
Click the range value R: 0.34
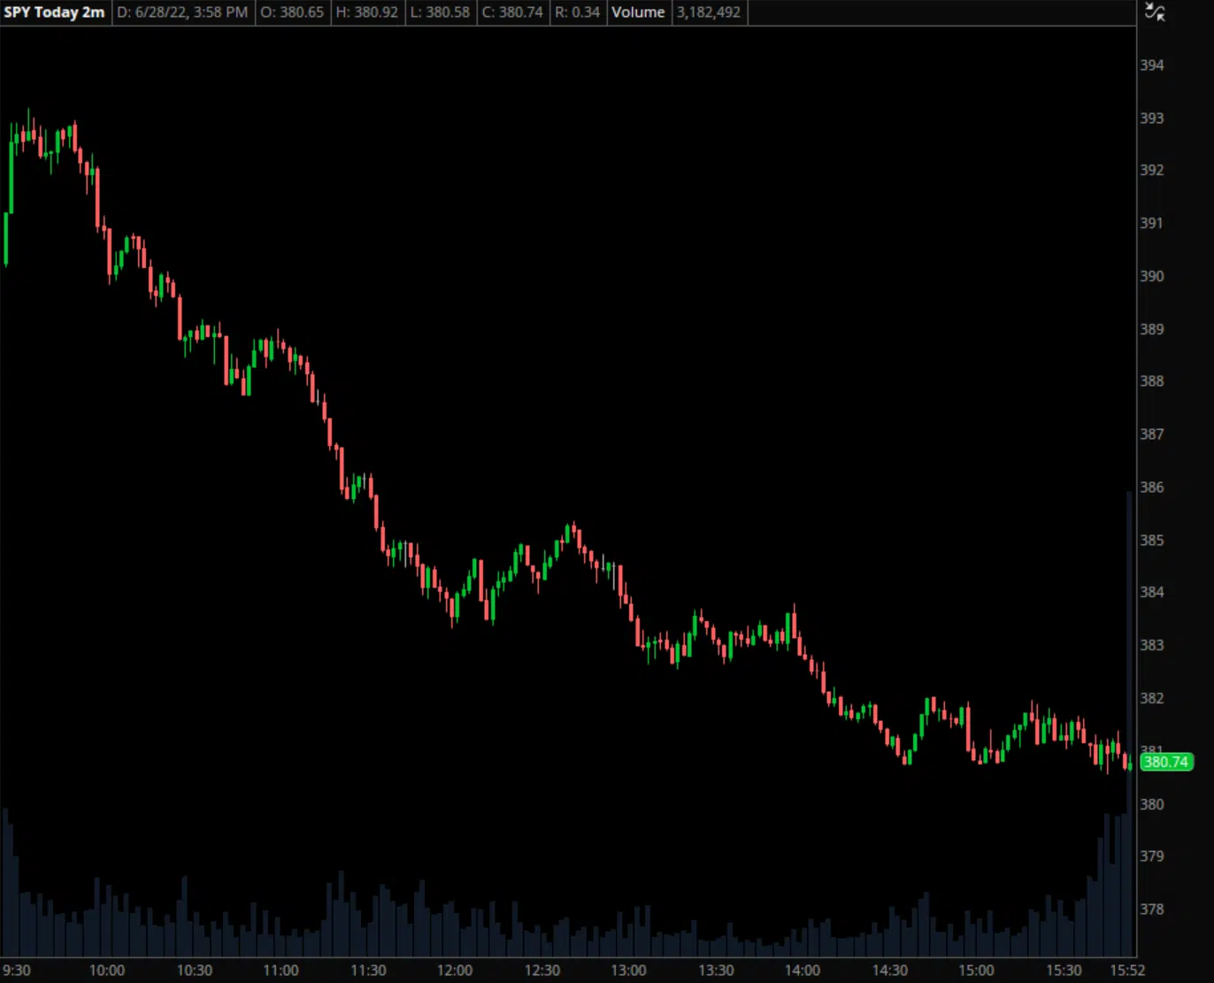[577, 12]
